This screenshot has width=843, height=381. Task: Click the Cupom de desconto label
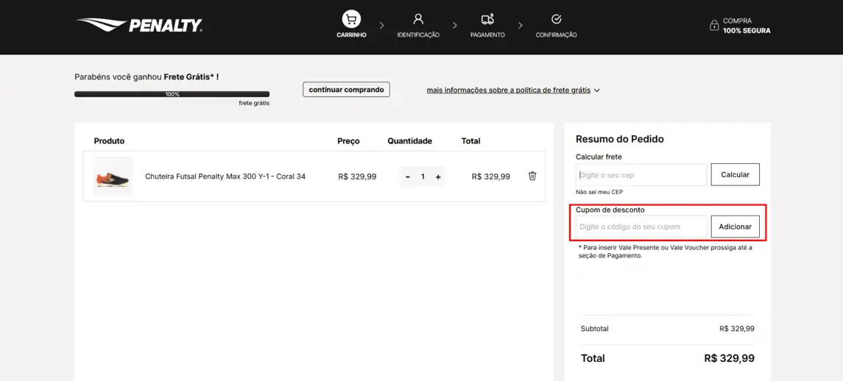pos(610,210)
